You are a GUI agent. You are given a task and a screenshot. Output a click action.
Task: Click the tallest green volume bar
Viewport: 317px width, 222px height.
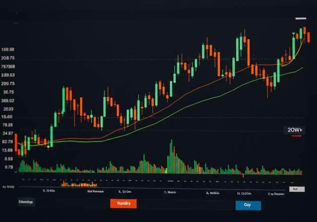click(x=172, y=157)
